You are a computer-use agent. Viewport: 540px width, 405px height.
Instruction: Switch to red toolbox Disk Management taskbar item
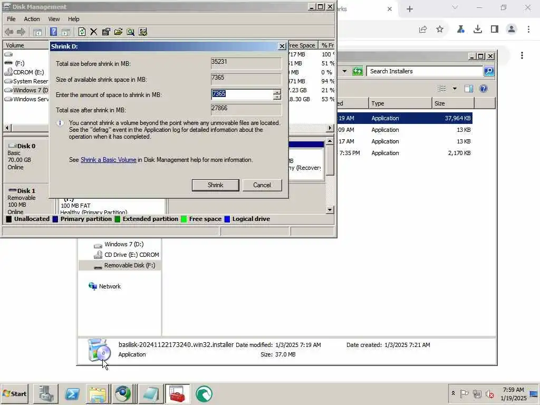point(177,394)
